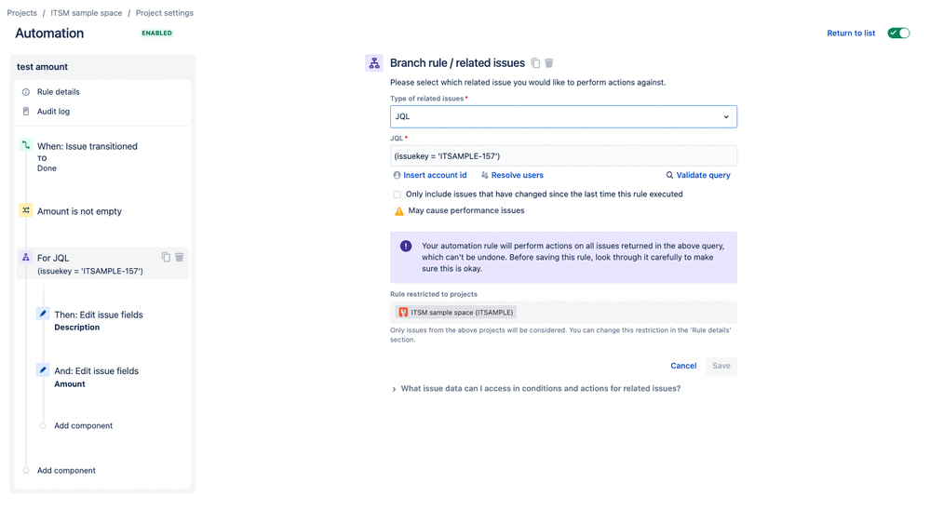Click the Cancel button
Image resolution: width=930 pixels, height=523 pixels.
(683, 366)
